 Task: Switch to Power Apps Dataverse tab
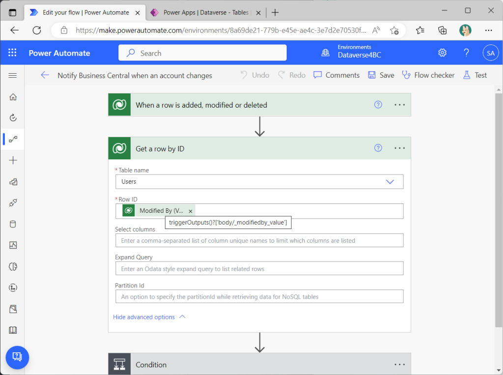[x=205, y=12]
